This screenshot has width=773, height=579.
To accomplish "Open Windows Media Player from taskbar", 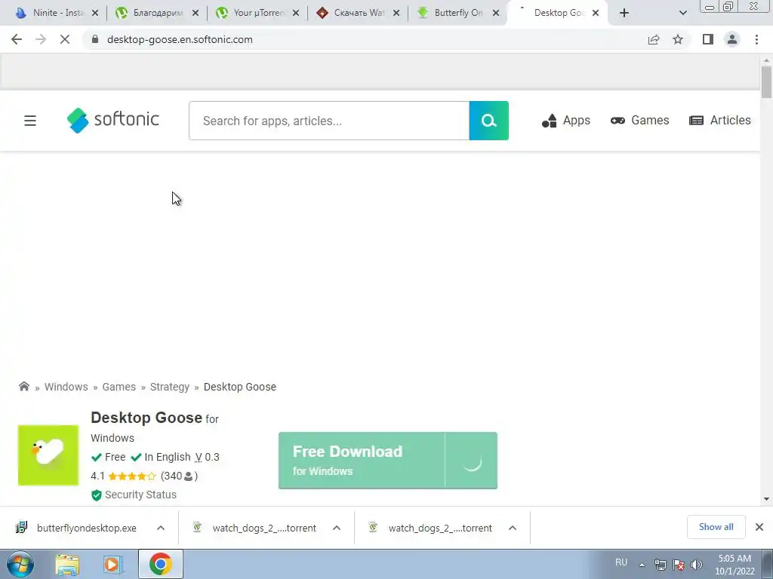I will click(112, 564).
